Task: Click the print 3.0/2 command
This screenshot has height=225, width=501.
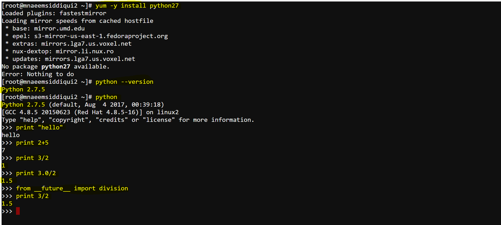Action: [36, 173]
